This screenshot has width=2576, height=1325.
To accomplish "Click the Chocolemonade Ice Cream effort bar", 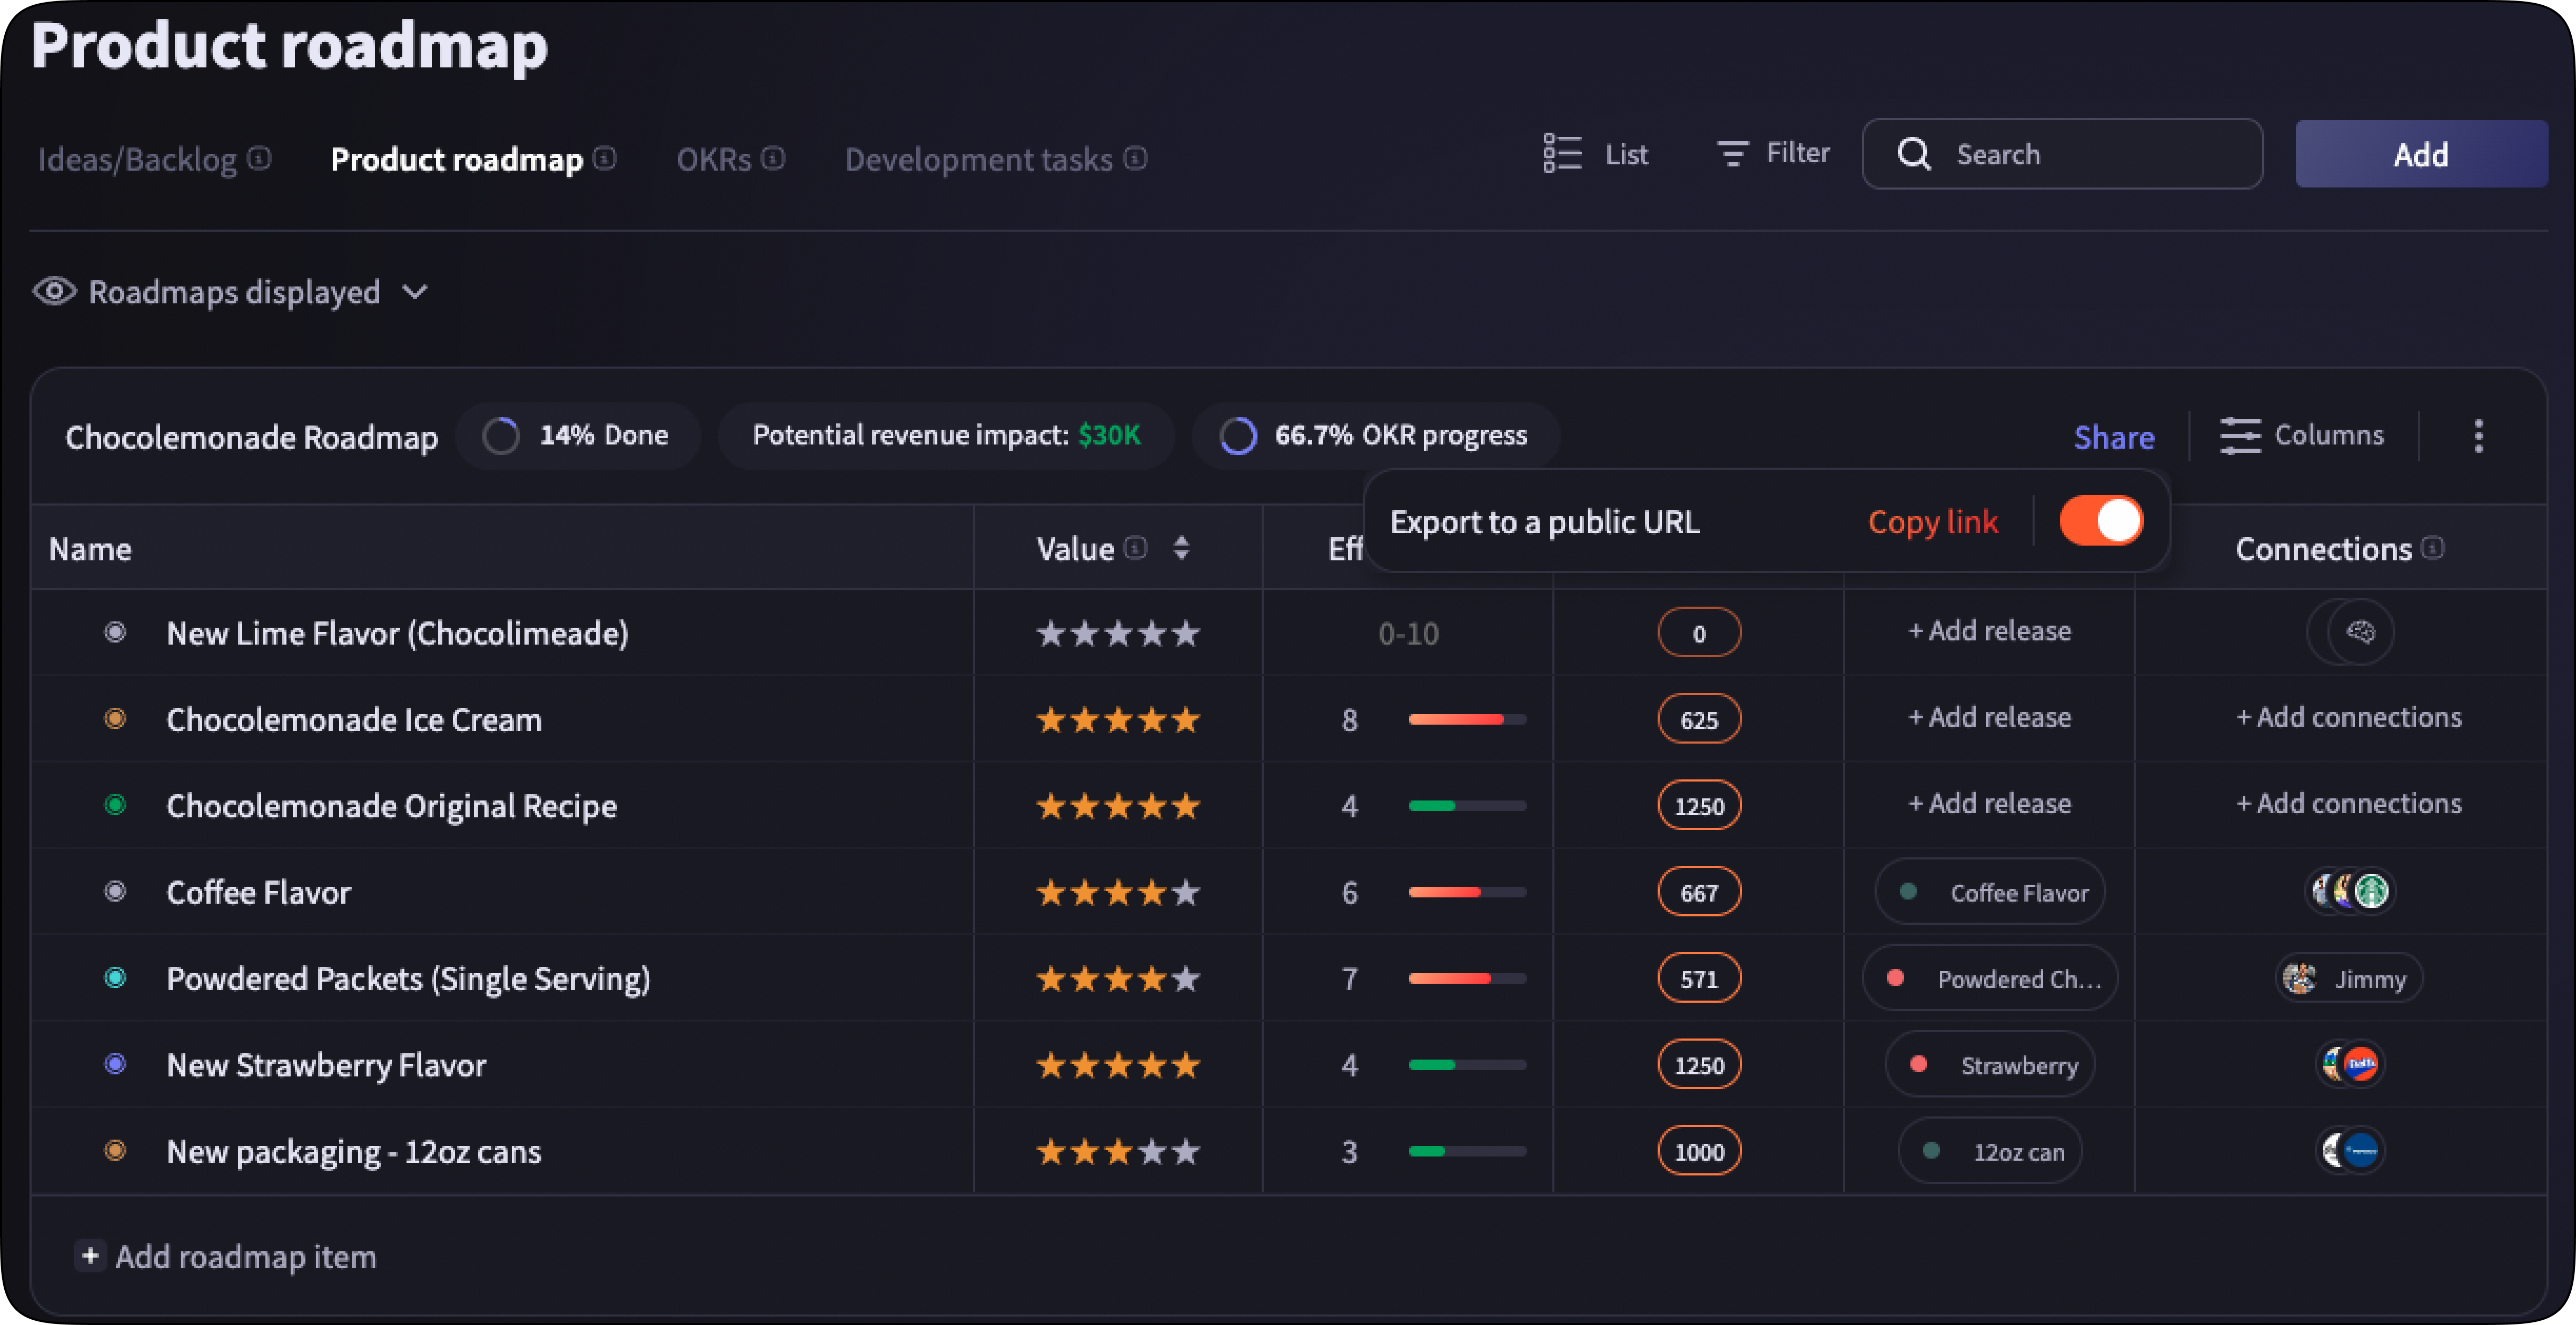I will 1467,719.
